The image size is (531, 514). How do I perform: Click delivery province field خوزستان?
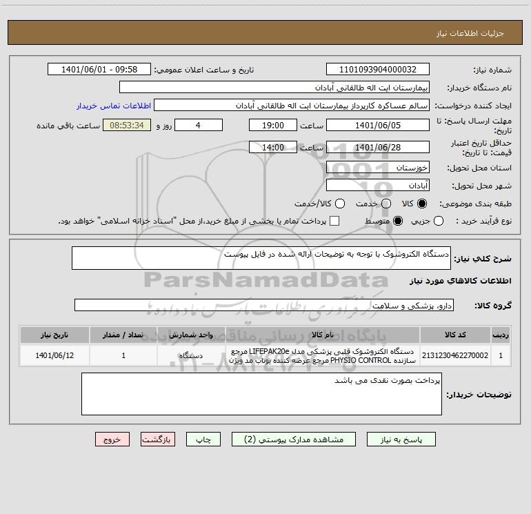point(378,168)
